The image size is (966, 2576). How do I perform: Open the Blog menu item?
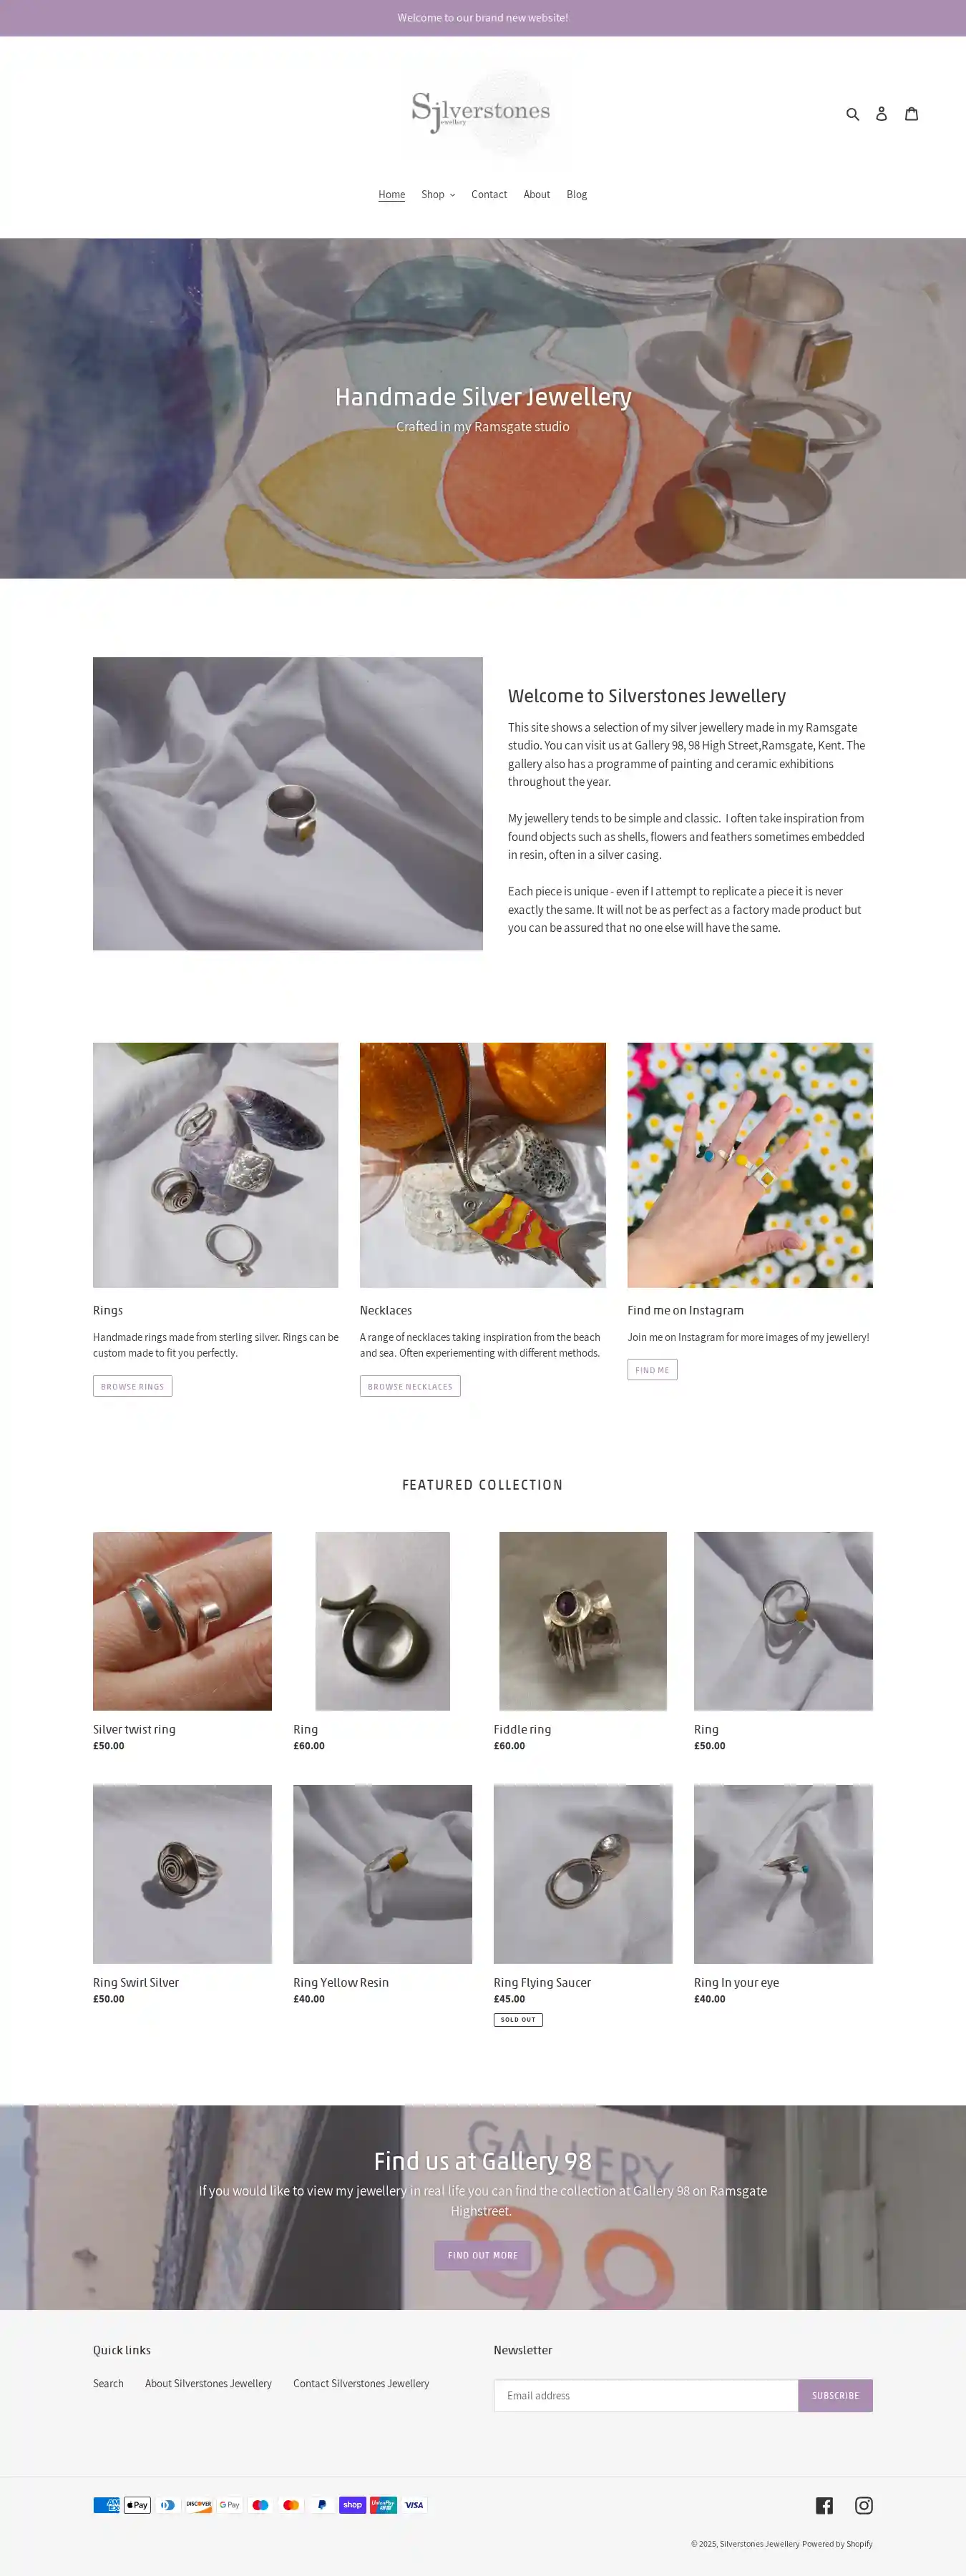(577, 194)
